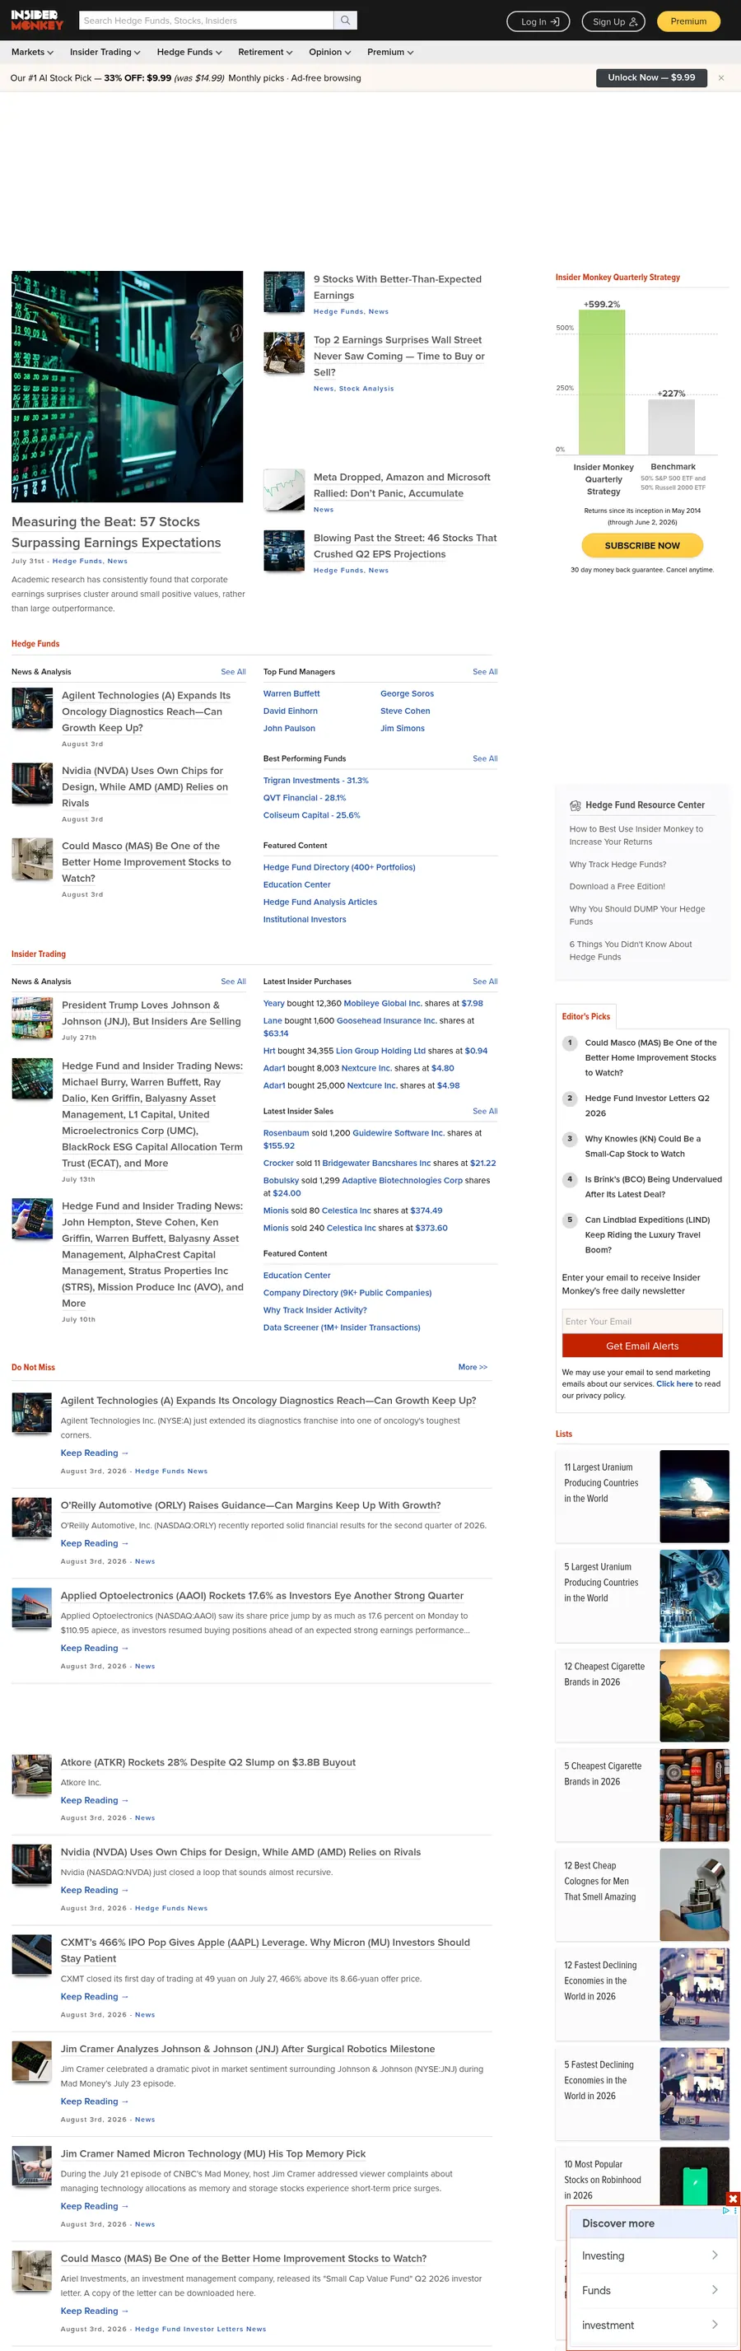This screenshot has height=2351, width=741.
Task: Open thumbnail for Blowing Past the Street article
Action: tap(284, 551)
